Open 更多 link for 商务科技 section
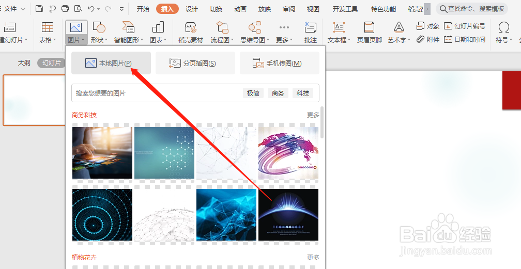Viewport: 521px width, 269px height. [x=313, y=115]
